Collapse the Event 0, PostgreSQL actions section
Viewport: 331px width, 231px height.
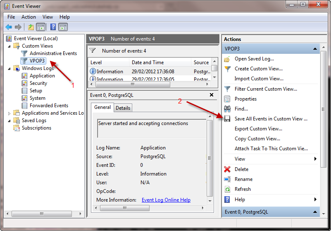click(315, 212)
